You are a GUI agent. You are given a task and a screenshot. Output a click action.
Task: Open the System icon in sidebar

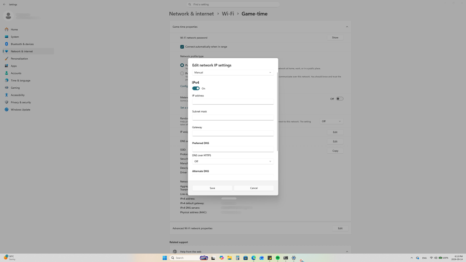(6, 37)
